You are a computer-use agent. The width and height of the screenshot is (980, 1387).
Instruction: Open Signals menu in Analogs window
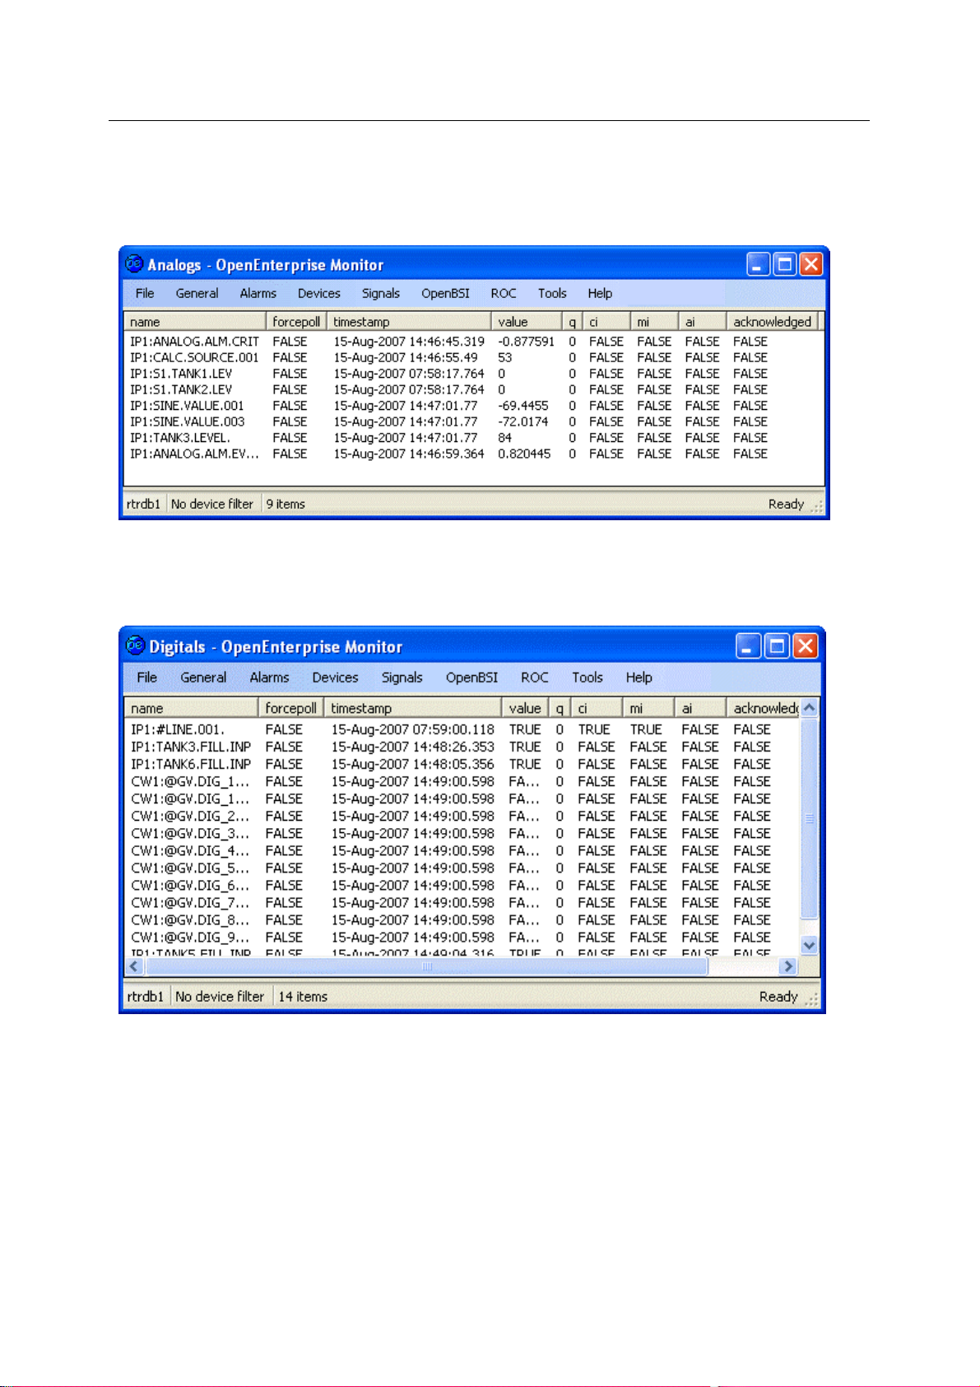381,293
